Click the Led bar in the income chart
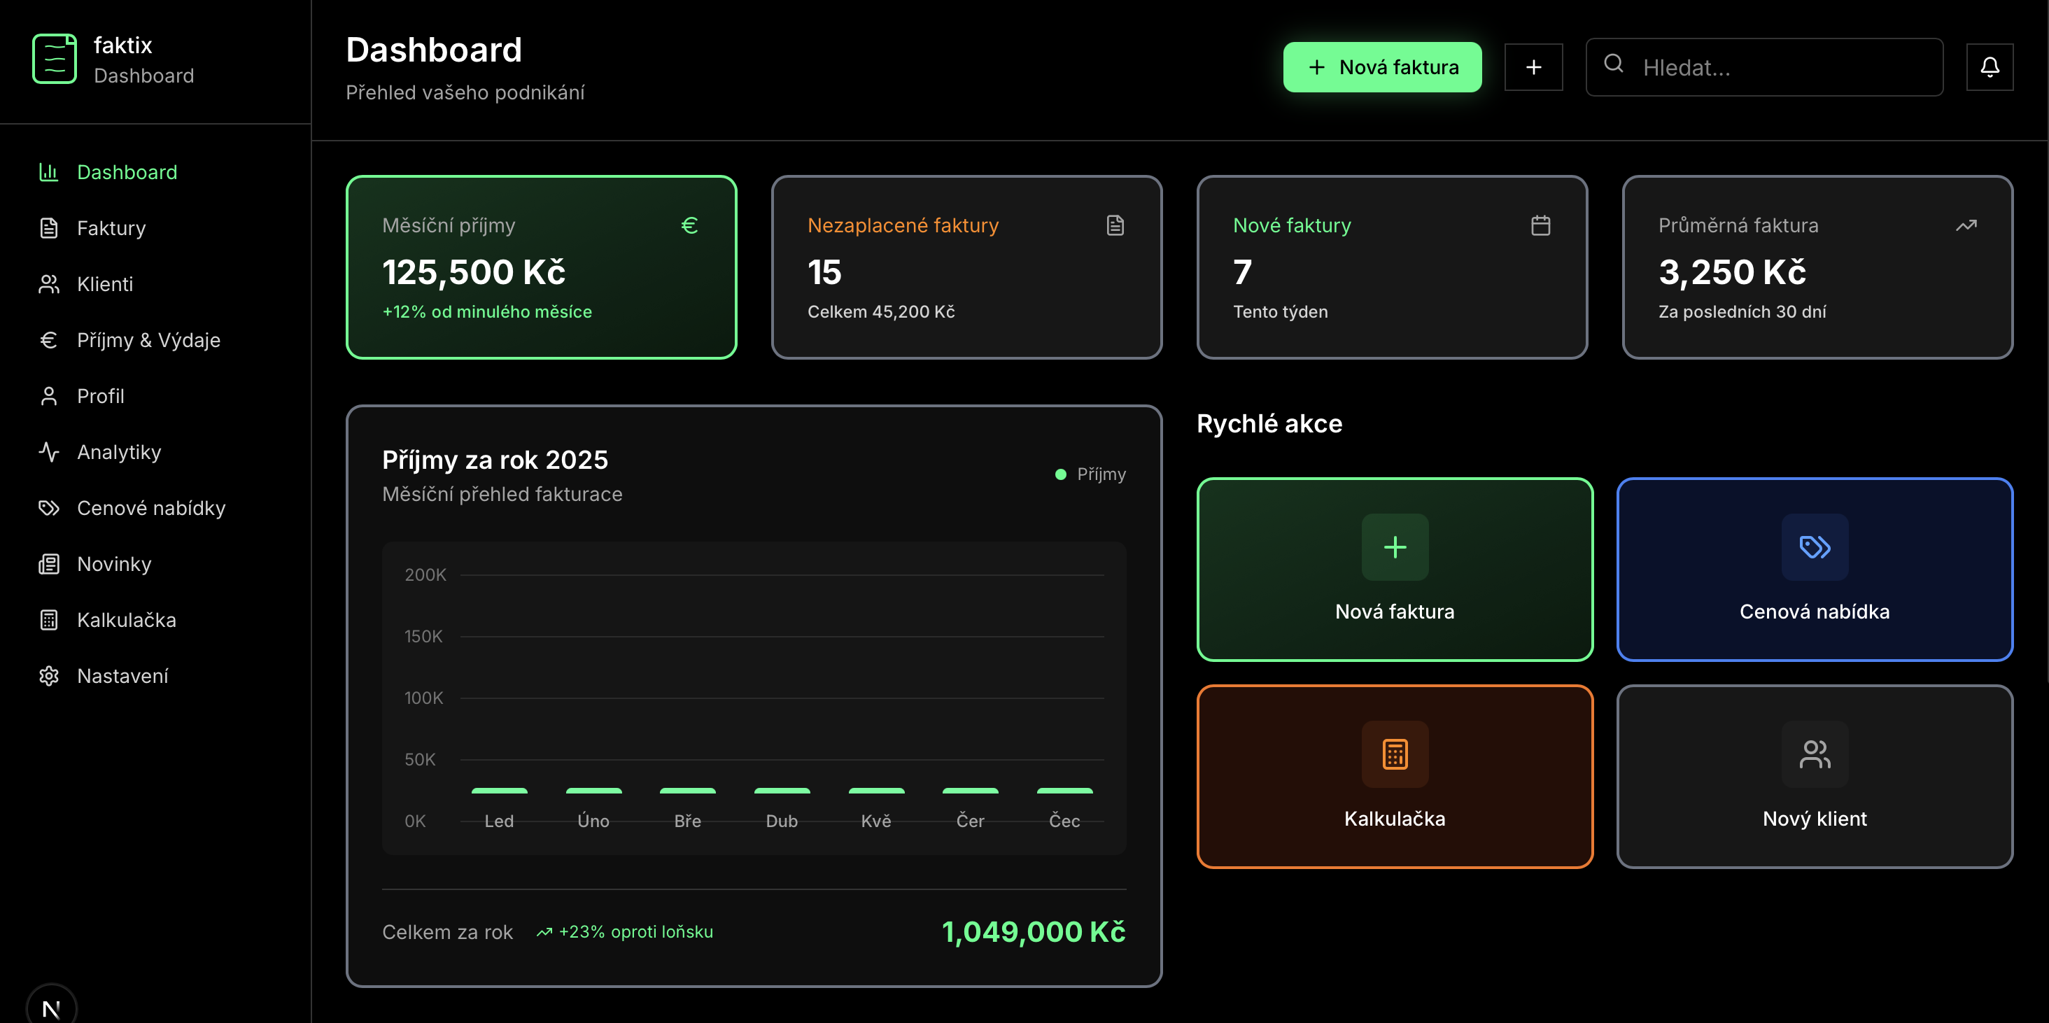Image resolution: width=2049 pixels, height=1023 pixels. [x=500, y=791]
